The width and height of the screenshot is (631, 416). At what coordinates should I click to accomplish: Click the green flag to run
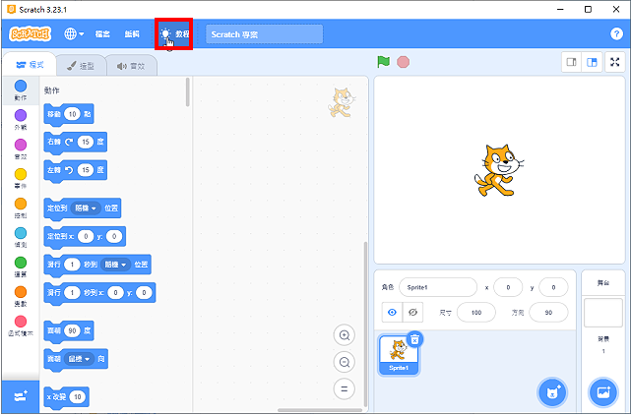point(384,62)
